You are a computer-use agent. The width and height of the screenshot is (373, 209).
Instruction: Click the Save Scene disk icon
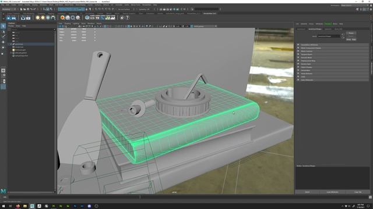coord(28,9)
